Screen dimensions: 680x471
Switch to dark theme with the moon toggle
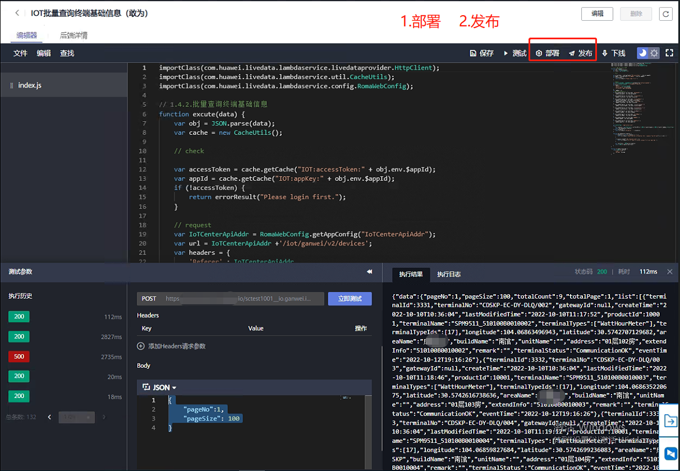coord(642,53)
